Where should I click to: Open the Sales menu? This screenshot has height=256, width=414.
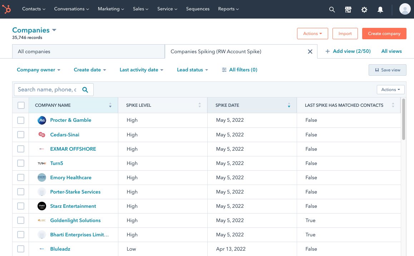[141, 9]
